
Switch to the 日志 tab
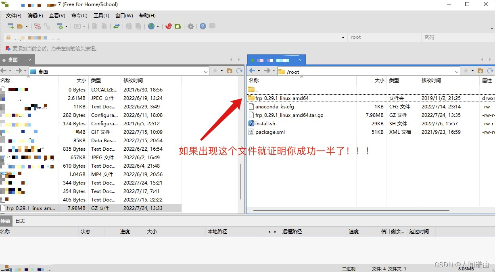pyautogui.click(x=20, y=221)
